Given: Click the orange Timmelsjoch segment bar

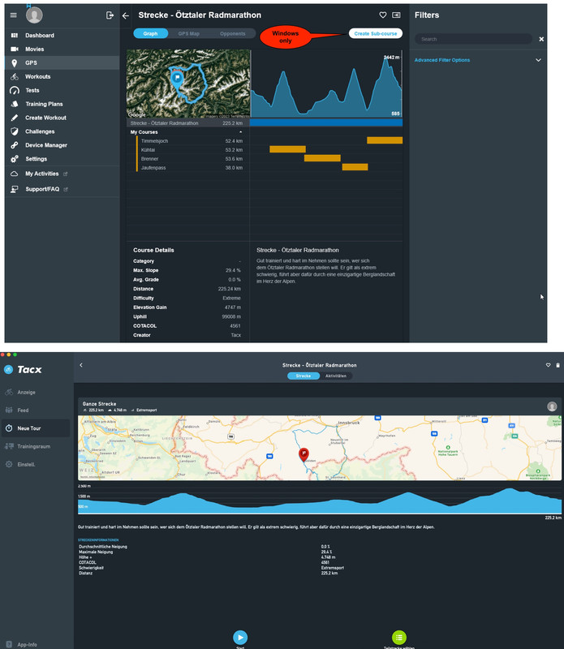Looking at the screenshot, I should click(385, 140).
